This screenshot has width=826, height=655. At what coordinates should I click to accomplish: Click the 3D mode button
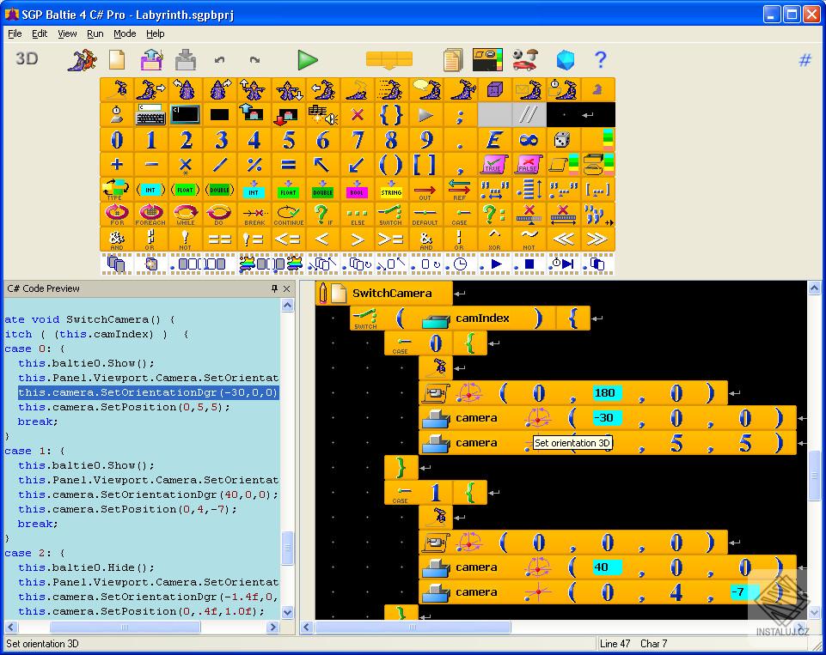[x=27, y=58]
